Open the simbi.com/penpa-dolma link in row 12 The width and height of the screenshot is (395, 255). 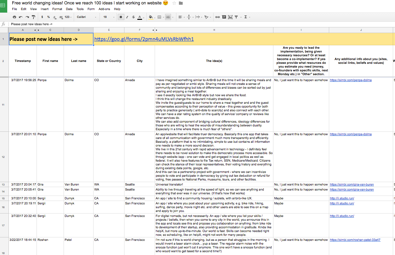pos(351,134)
